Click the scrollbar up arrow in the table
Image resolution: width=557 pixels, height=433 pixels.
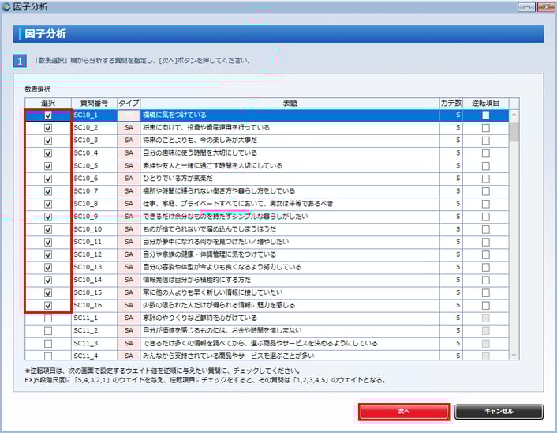point(514,115)
